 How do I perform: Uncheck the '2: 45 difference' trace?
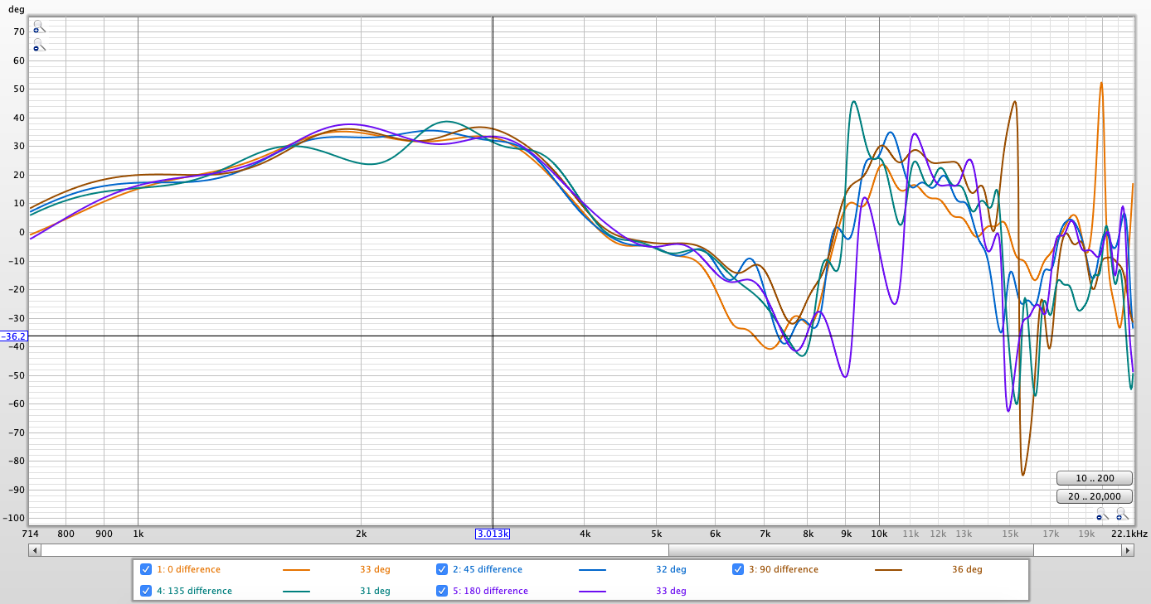(x=442, y=569)
